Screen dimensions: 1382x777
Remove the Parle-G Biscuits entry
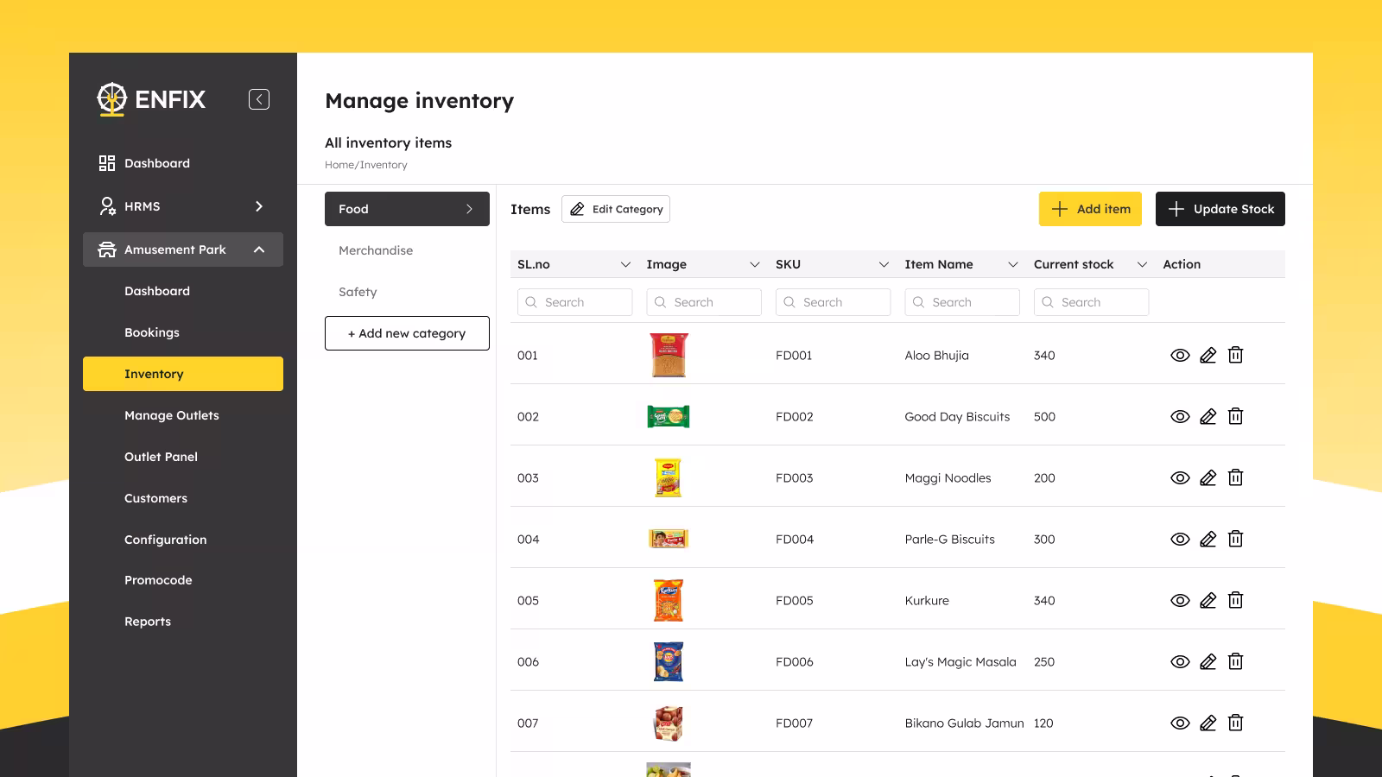1235,539
